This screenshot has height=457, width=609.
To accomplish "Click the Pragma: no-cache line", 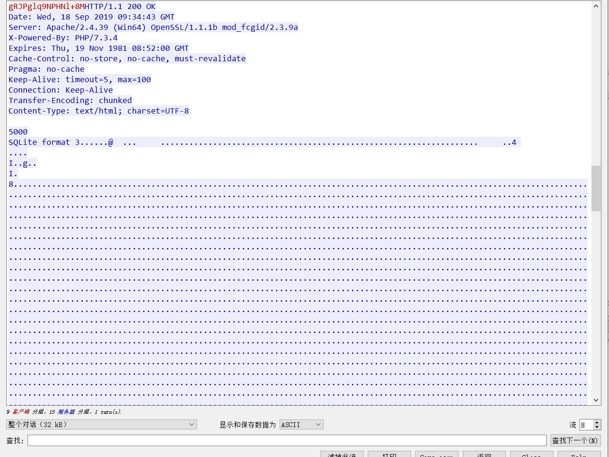I will (x=47, y=69).
